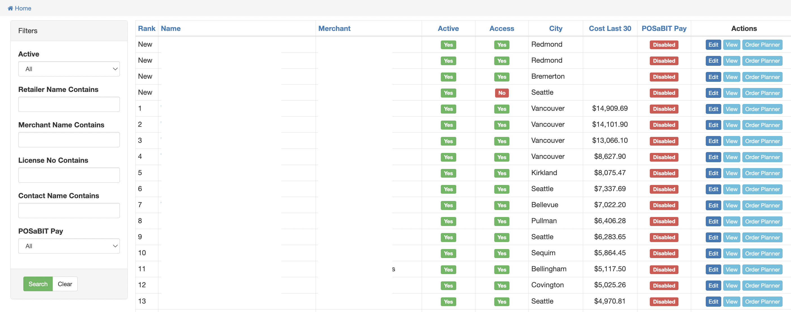This screenshot has height=312, width=791.
Task: Click the Clear filters button
Action: [x=65, y=284]
